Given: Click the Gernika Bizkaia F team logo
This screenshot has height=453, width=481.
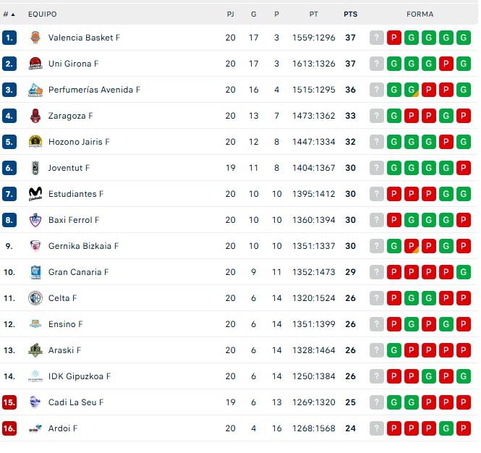Looking at the screenshot, I should click(35, 246).
